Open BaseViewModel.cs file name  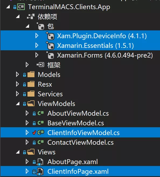(76, 123)
